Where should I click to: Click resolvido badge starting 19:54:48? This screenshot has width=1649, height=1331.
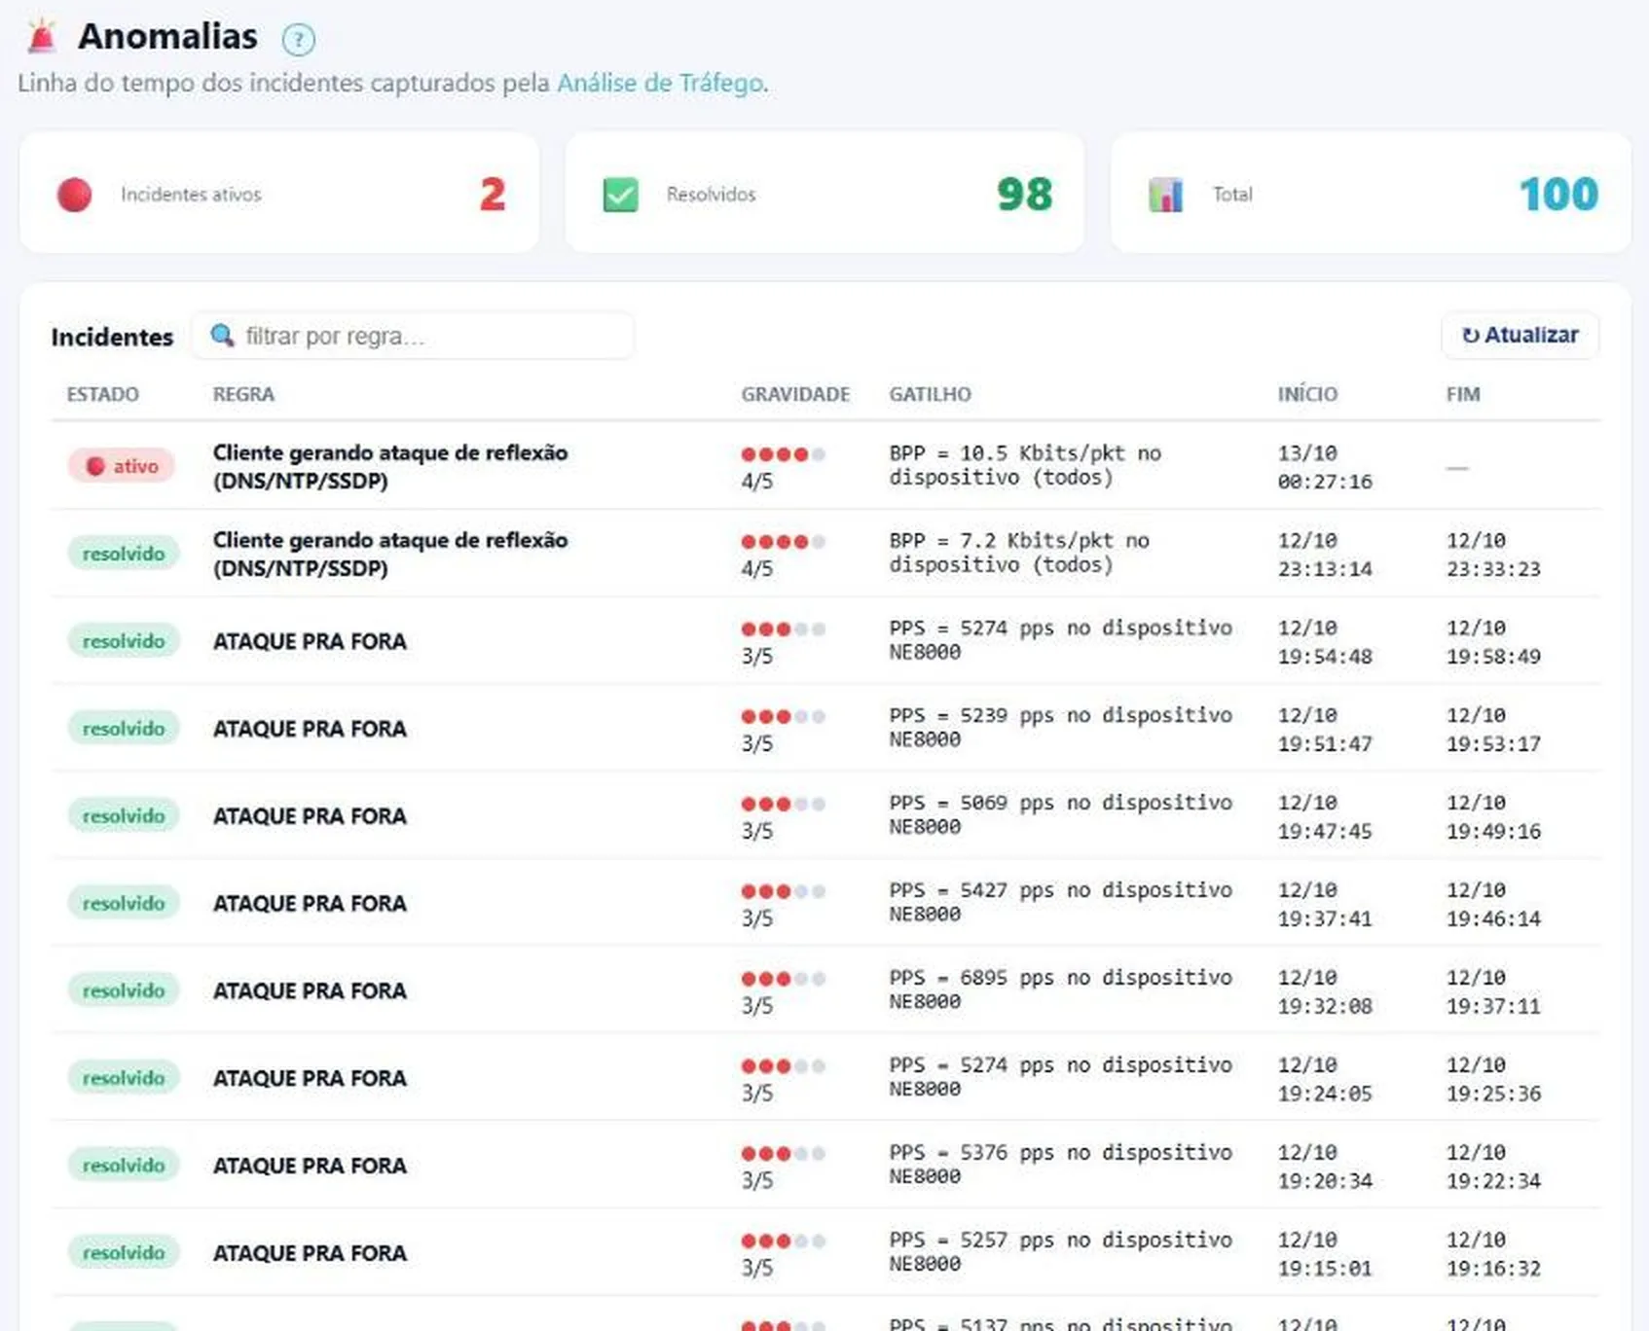coord(124,641)
